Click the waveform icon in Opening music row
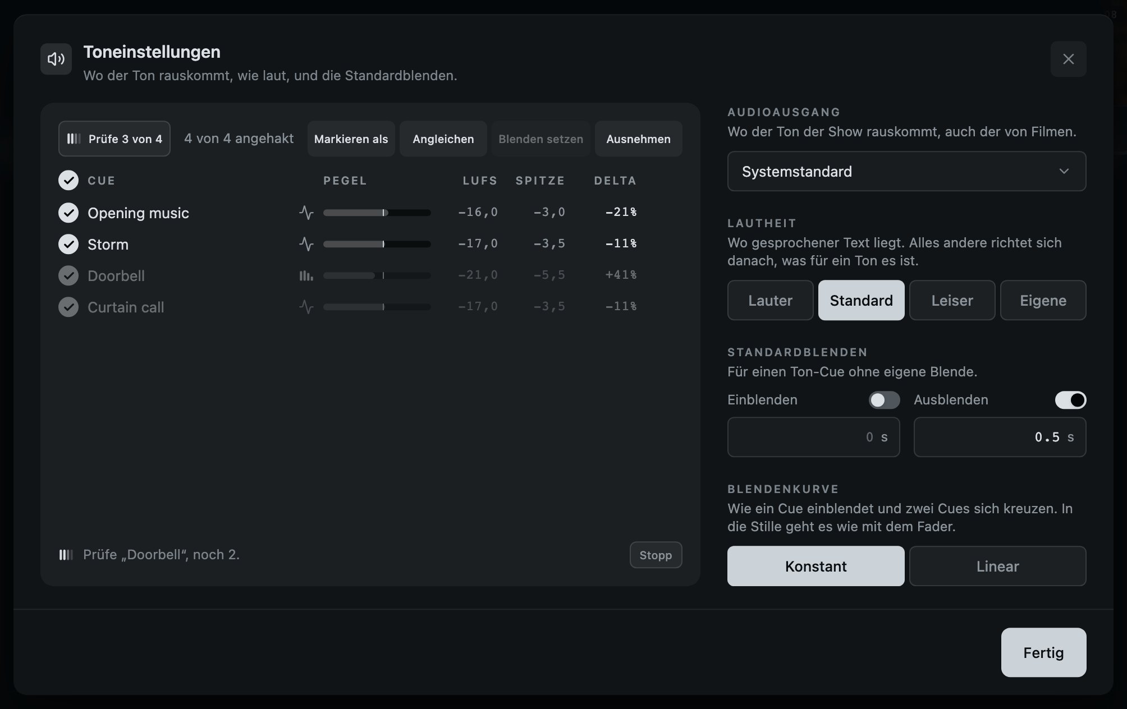Image resolution: width=1127 pixels, height=709 pixels. (x=306, y=213)
